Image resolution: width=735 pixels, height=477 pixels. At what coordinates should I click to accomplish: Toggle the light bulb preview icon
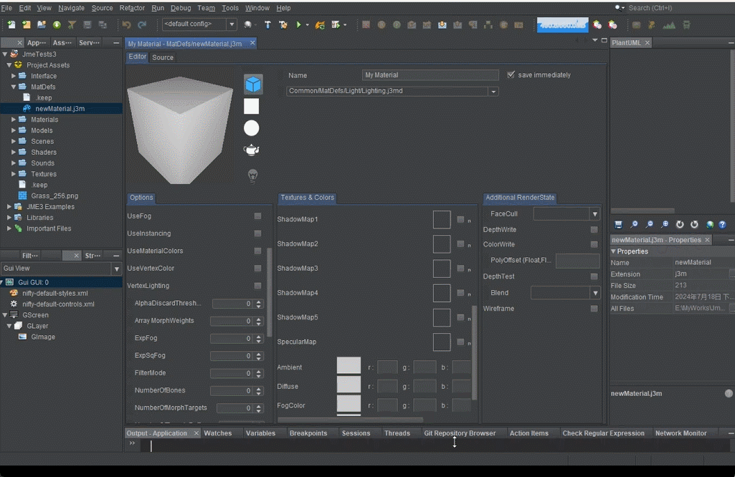[252, 175]
